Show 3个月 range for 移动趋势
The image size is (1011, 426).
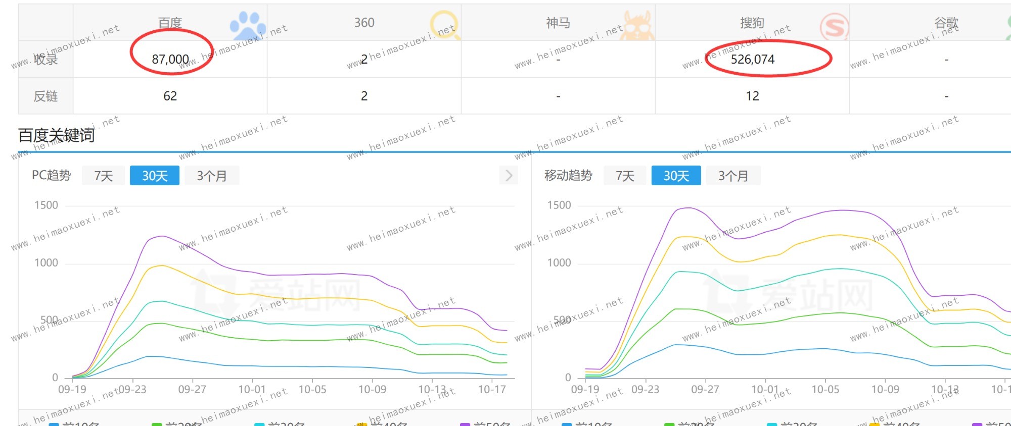[733, 176]
